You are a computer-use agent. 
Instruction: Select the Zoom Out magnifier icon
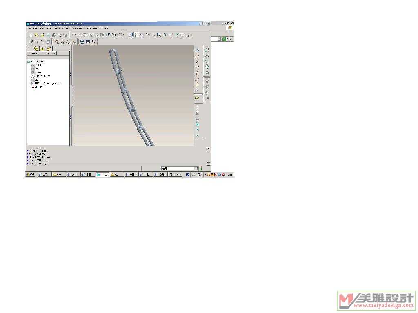153,35
